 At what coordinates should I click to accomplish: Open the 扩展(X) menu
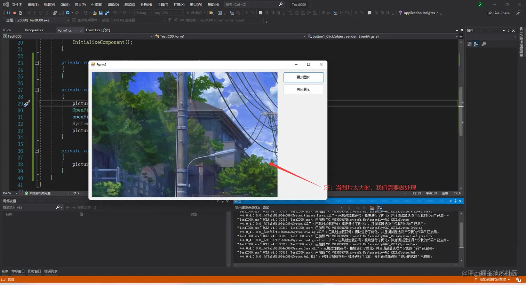(179, 5)
